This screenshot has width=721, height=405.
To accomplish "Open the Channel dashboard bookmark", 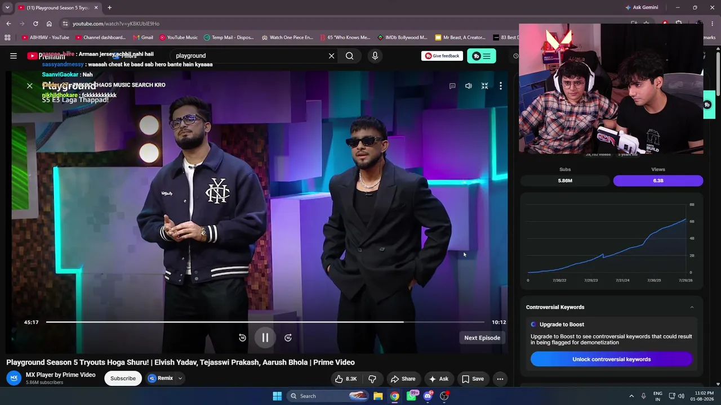I will (100, 38).
